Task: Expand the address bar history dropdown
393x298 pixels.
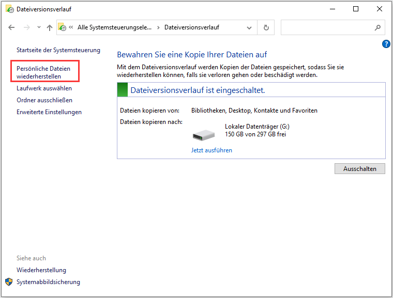Action: tap(250, 27)
